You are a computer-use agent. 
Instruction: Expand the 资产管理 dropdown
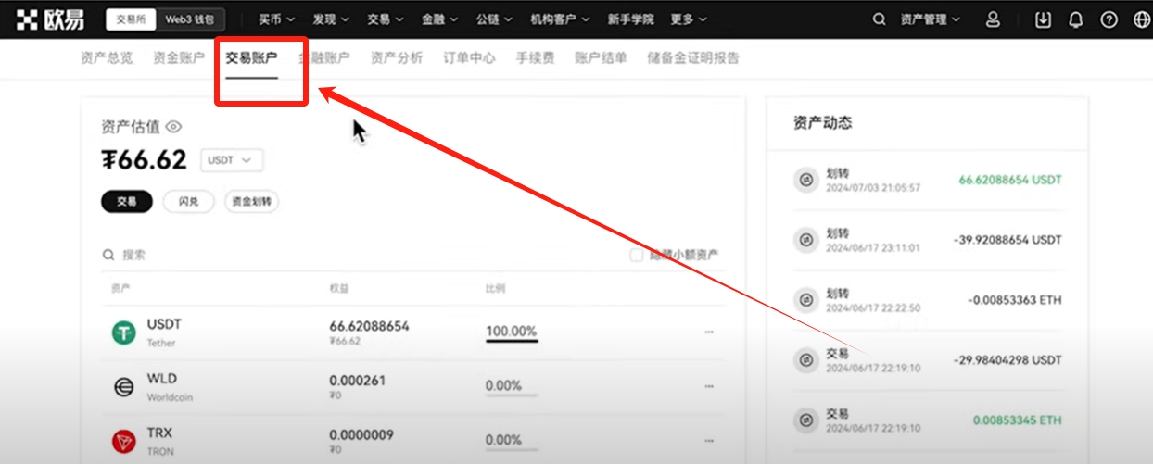[930, 19]
